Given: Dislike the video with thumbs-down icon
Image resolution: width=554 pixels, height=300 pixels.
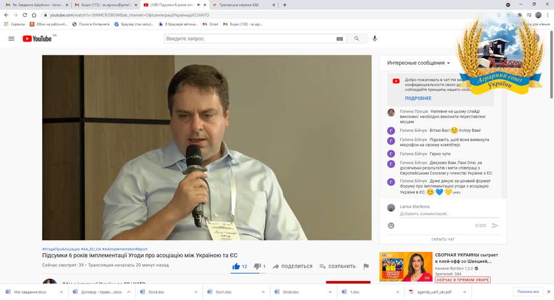Looking at the screenshot, I should [257, 266].
